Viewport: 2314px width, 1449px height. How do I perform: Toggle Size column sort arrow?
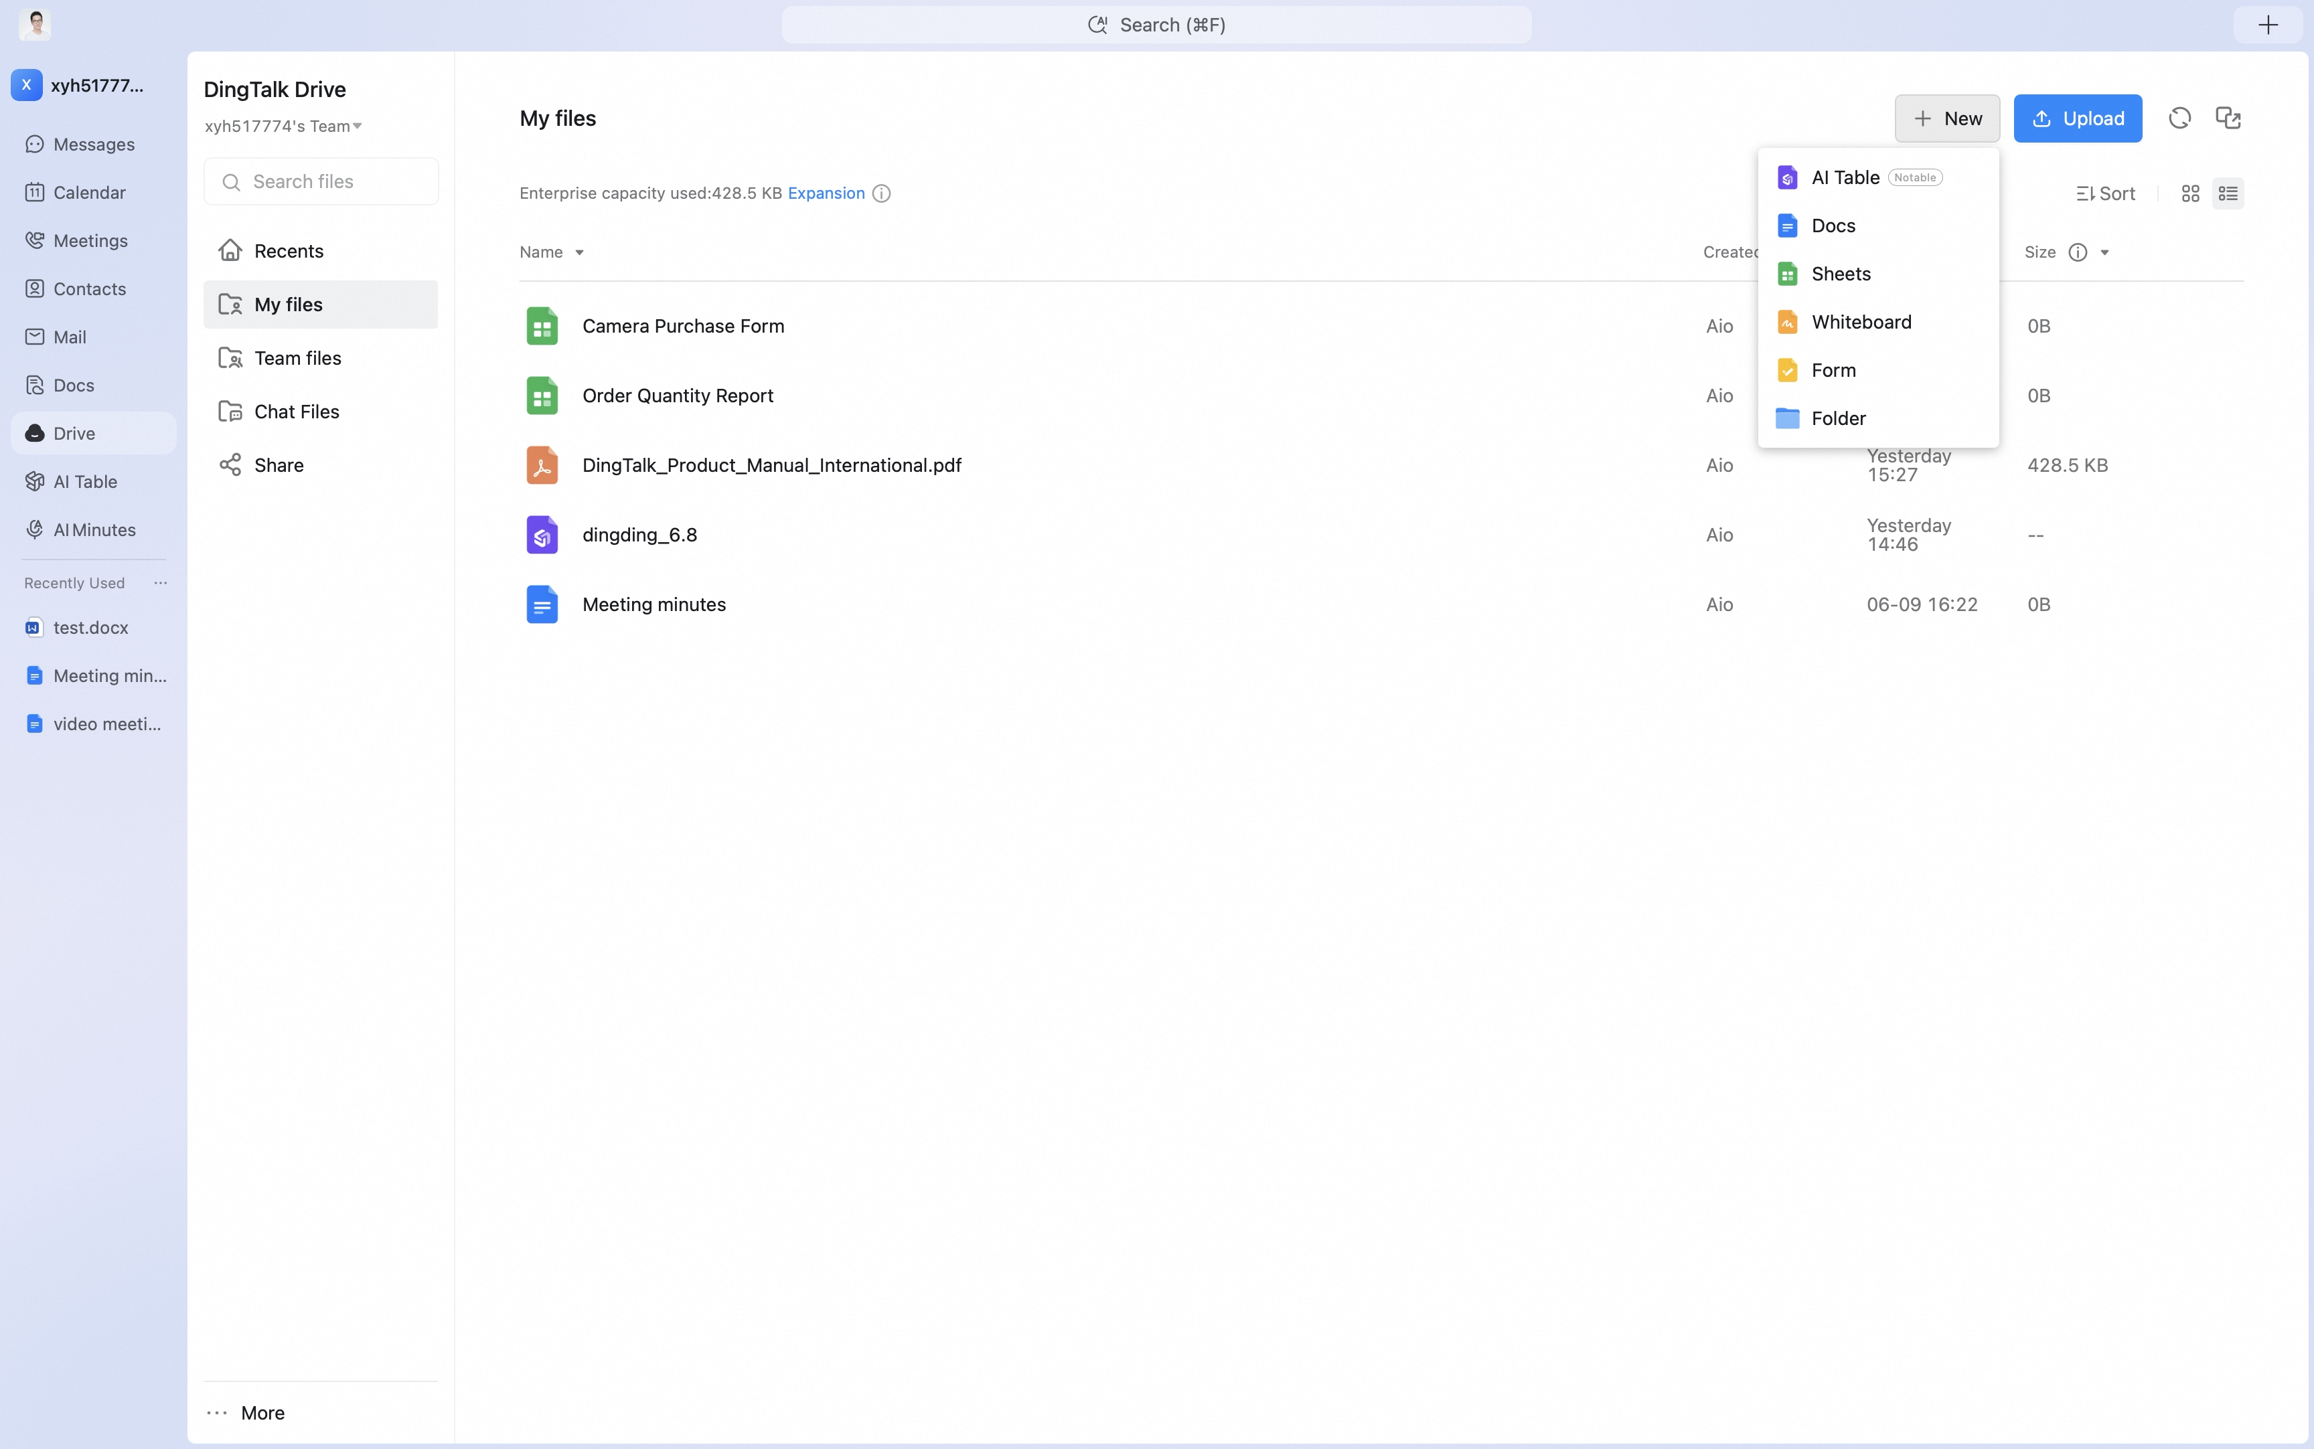tap(2105, 253)
